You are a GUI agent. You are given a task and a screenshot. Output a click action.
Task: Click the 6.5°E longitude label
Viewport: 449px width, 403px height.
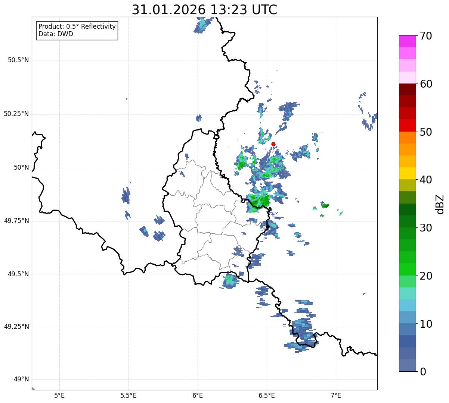(x=267, y=395)
